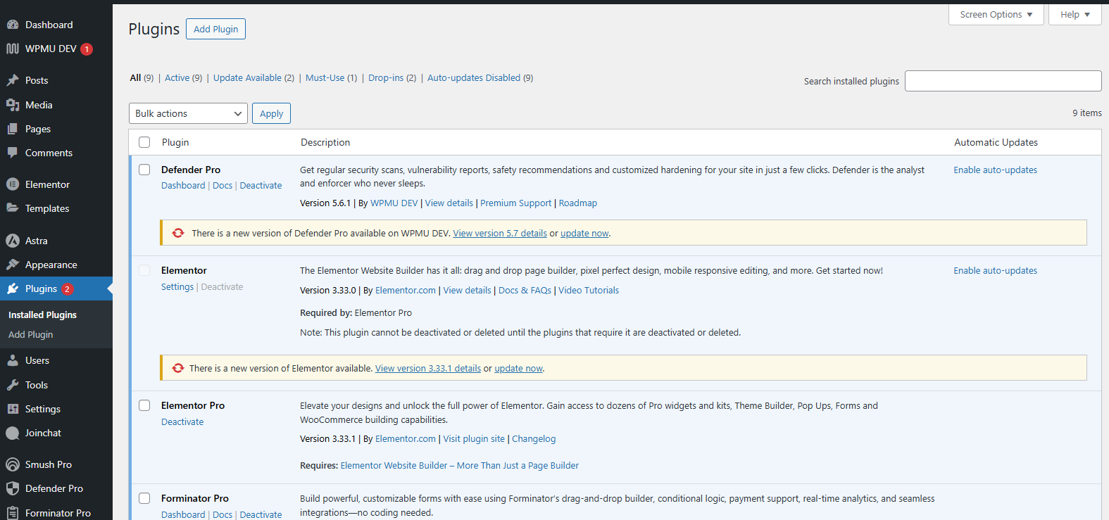View version 3.33.1 details link
The height and width of the screenshot is (520, 1109).
pyautogui.click(x=428, y=368)
